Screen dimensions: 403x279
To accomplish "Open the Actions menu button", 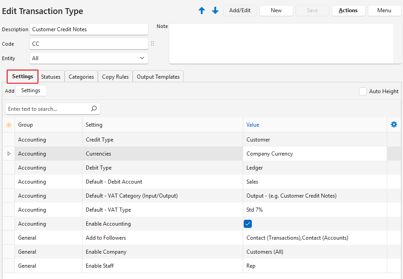I will coord(348,10).
